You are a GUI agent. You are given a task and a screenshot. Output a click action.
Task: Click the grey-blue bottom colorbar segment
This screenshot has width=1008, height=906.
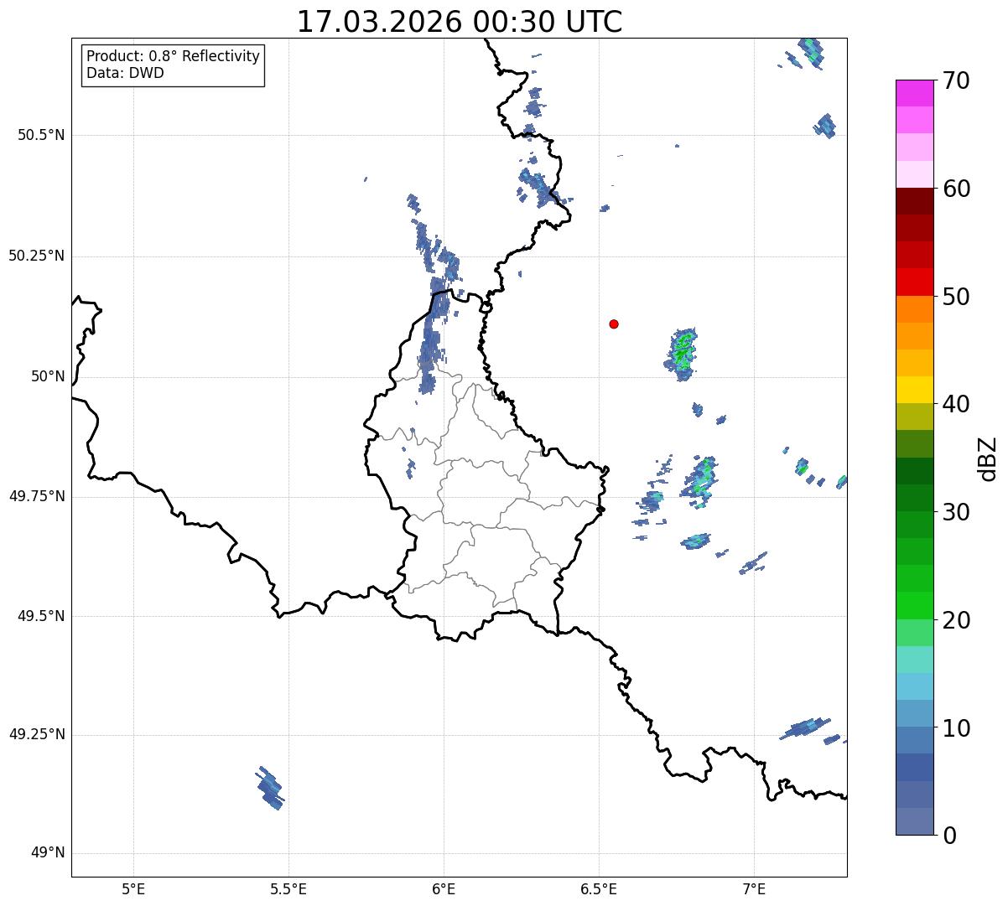[915, 821]
